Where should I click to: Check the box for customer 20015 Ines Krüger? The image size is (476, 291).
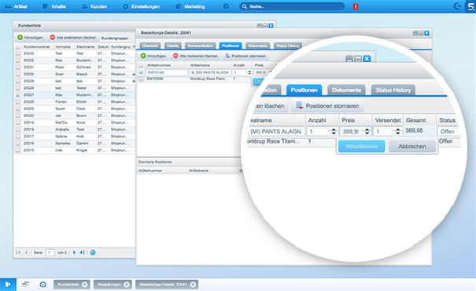[18, 150]
